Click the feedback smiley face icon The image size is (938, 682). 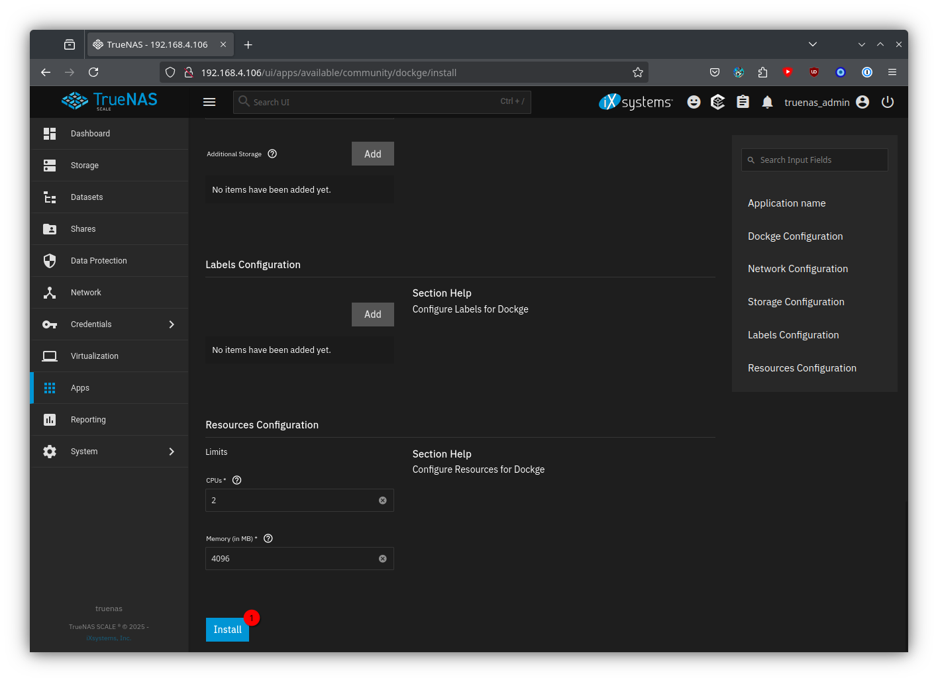[x=694, y=102]
